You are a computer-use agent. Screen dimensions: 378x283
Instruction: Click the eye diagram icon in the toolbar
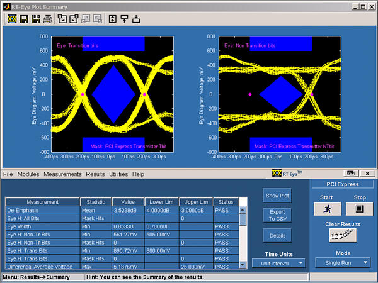[x=12, y=19]
